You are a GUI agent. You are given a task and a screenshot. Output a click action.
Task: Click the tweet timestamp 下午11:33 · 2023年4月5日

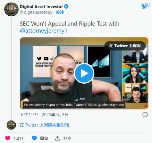[x=44, y=115]
